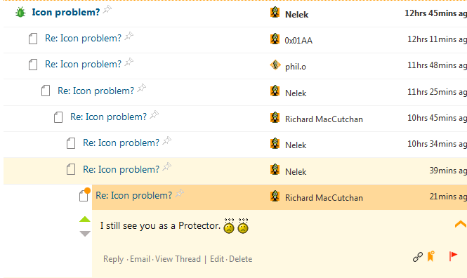Viewport: 467px width, 278px height.
Task: Downvote the message with the grey arrow
Action: point(85,234)
